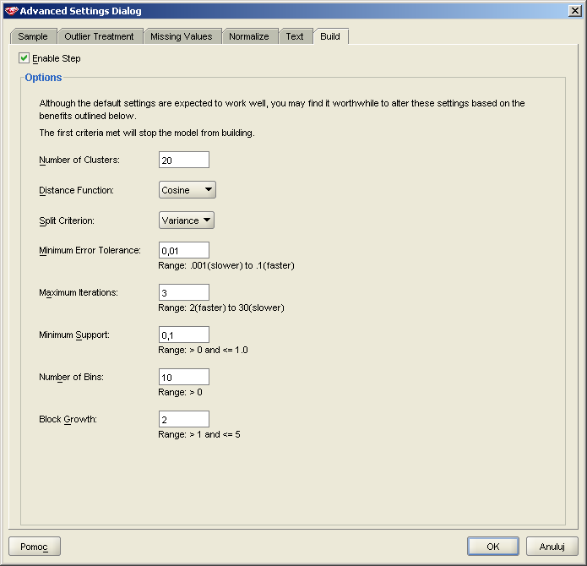Click into the Minimum Support field

(x=184, y=335)
